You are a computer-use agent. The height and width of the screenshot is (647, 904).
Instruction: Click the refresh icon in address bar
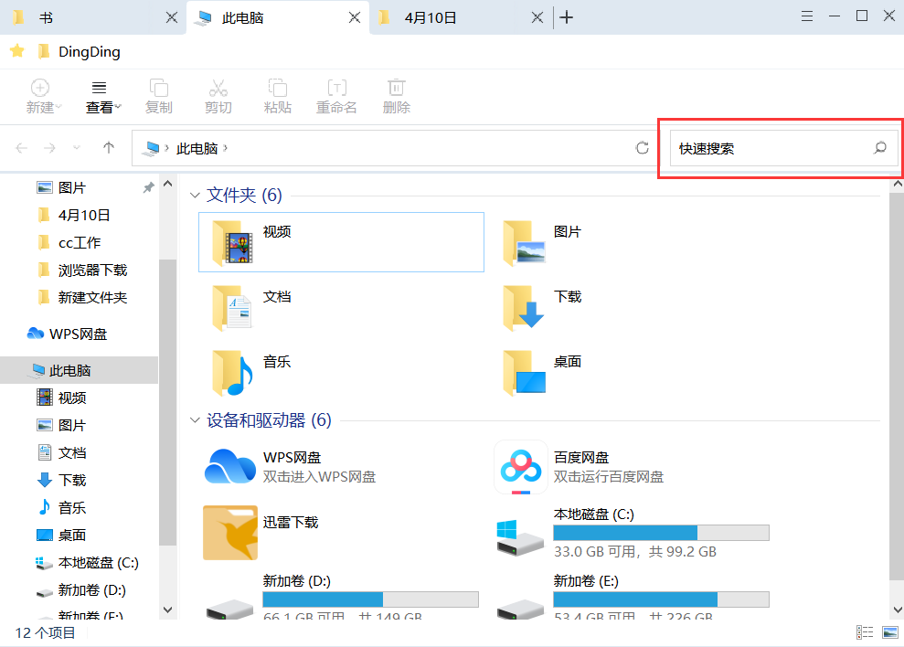[643, 148]
